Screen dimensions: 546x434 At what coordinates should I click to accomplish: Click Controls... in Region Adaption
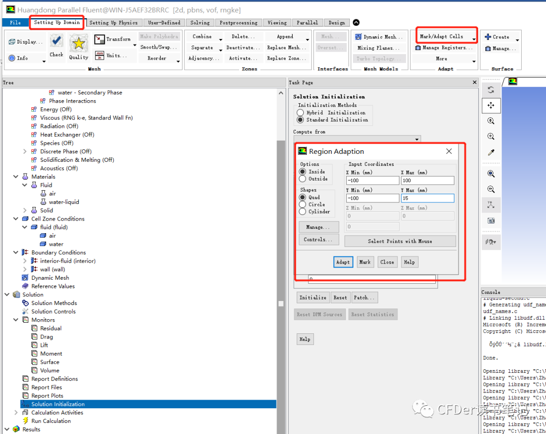(x=318, y=240)
